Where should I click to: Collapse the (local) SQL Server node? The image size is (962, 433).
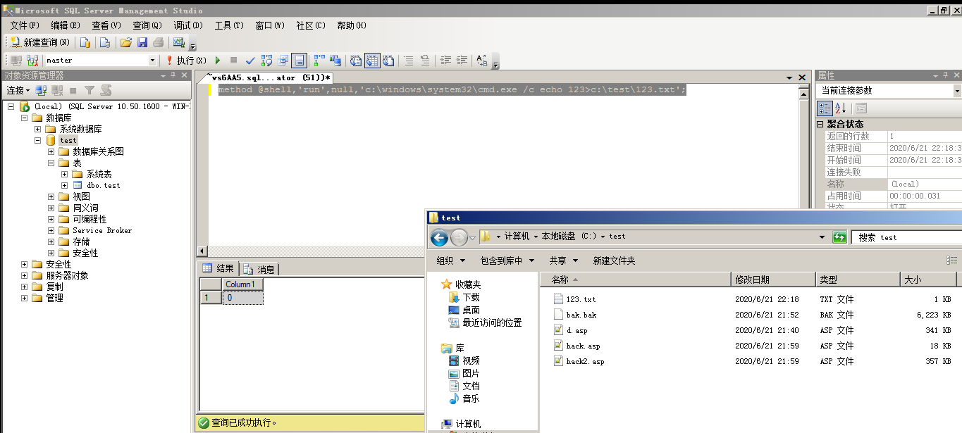pyautogui.click(x=11, y=106)
